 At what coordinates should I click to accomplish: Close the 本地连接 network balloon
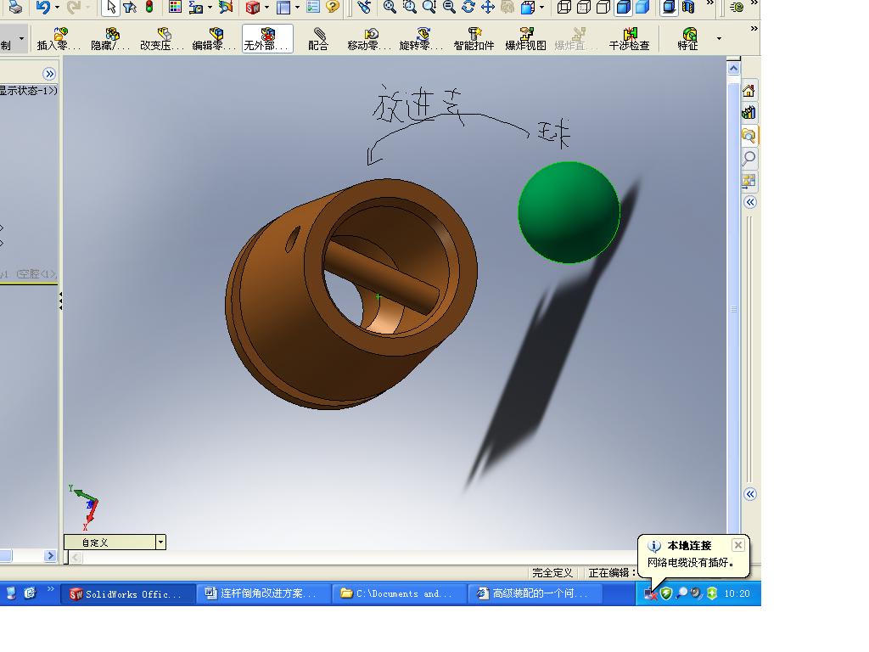pyautogui.click(x=737, y=546)
